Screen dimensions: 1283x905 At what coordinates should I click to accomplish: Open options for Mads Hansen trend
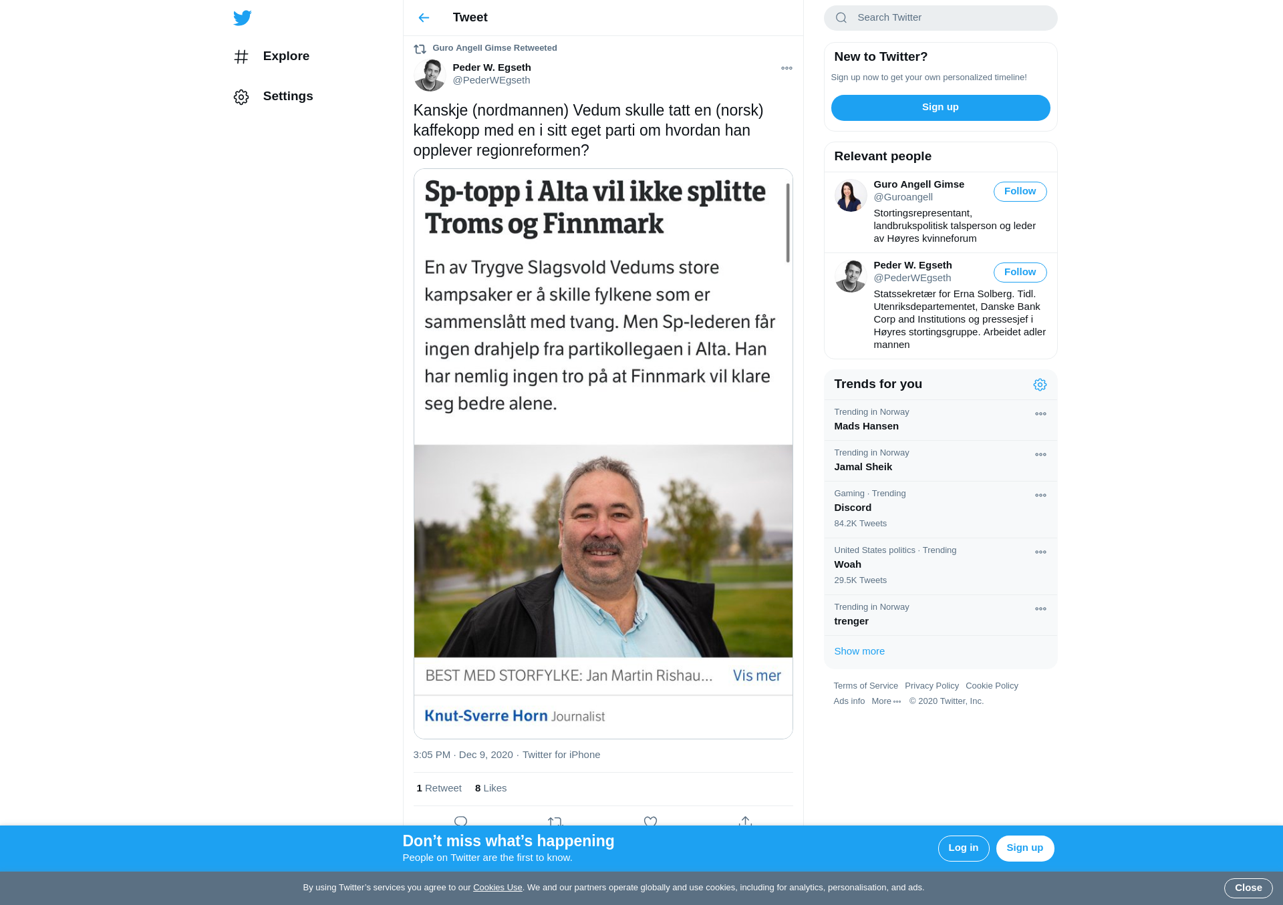click(x=1040, y=414)
